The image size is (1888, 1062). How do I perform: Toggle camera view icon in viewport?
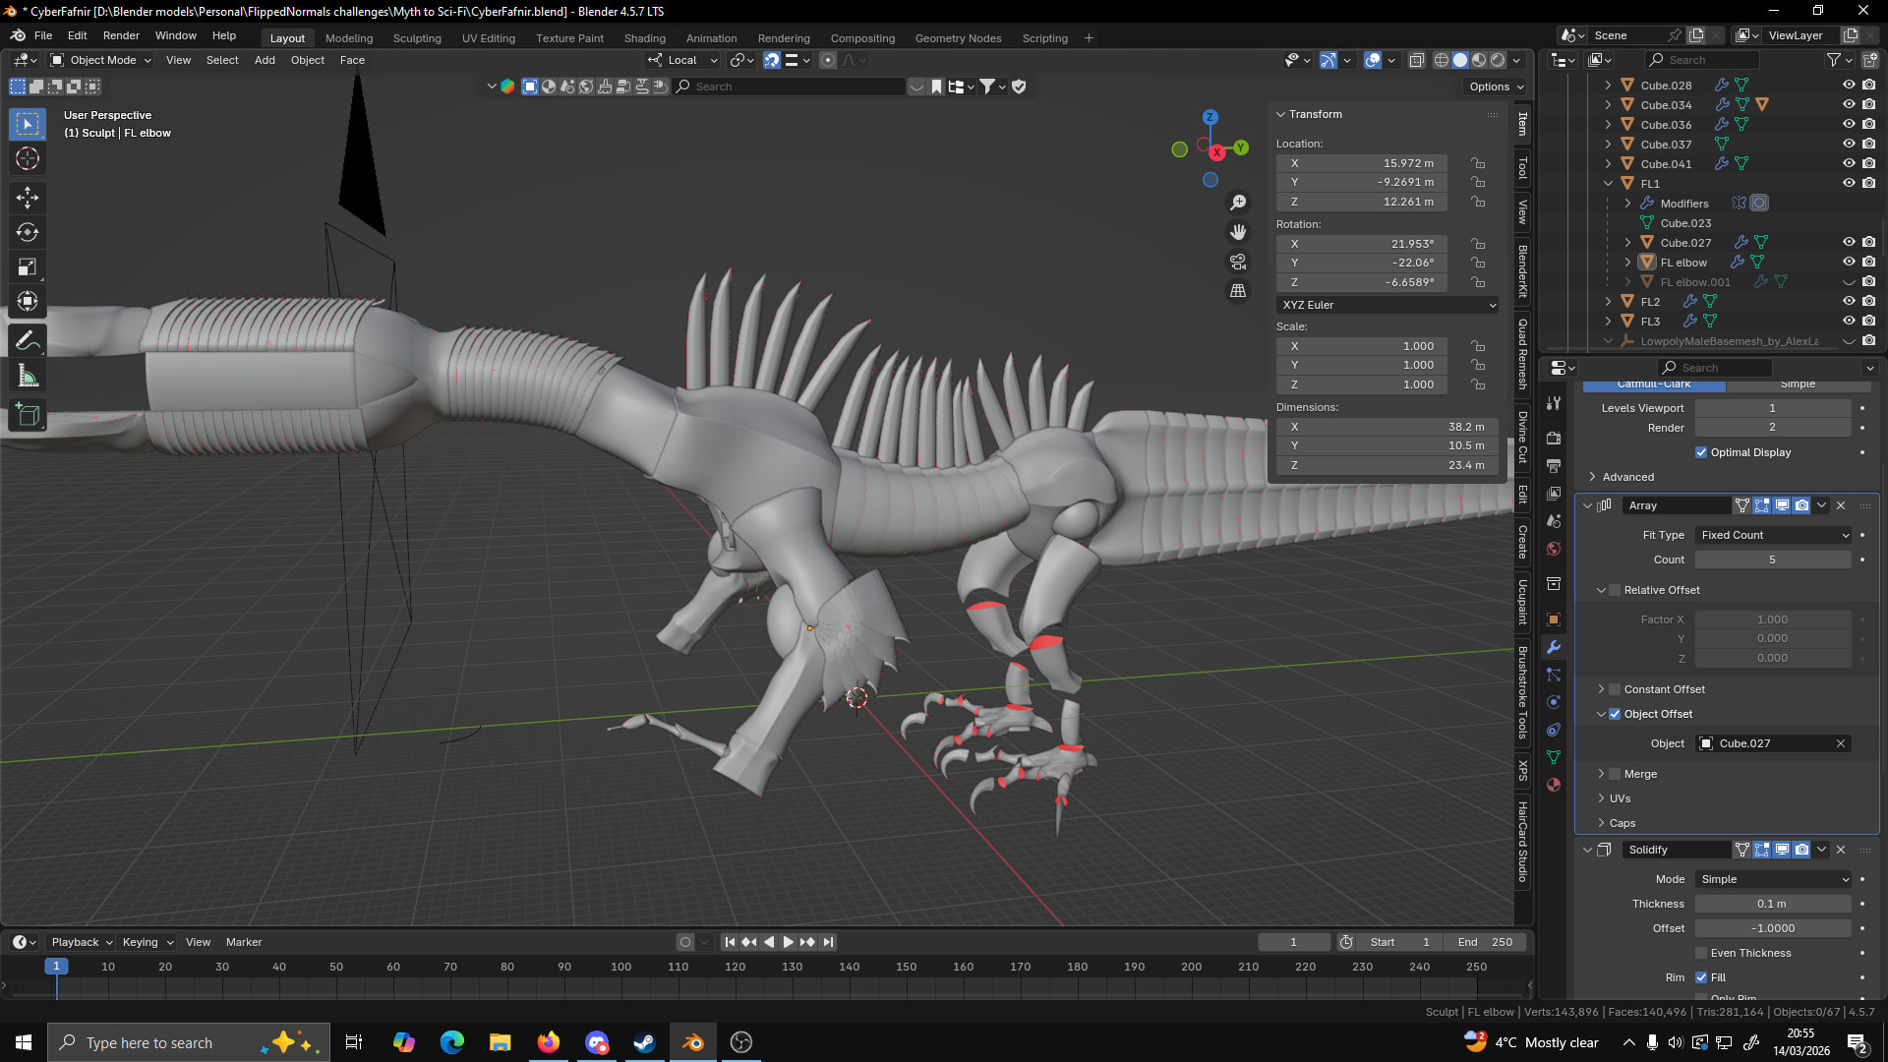click(1238, 262)
